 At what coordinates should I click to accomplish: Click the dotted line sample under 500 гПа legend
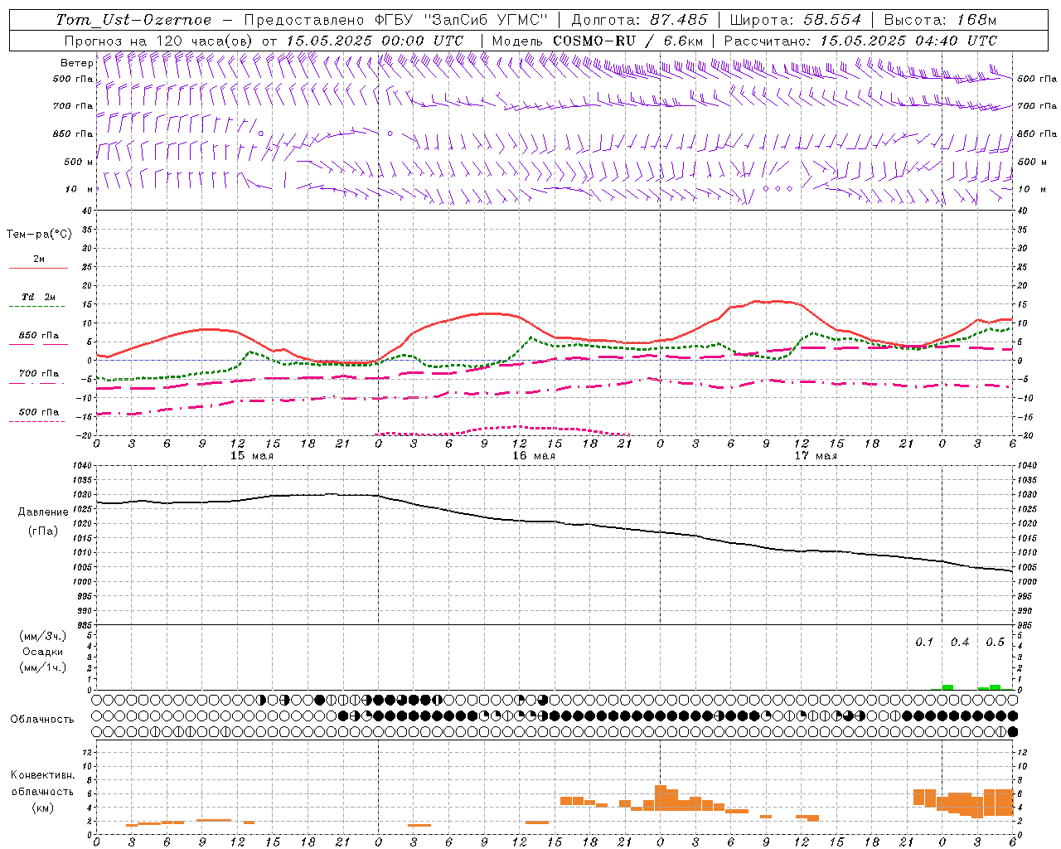(37, 421)
